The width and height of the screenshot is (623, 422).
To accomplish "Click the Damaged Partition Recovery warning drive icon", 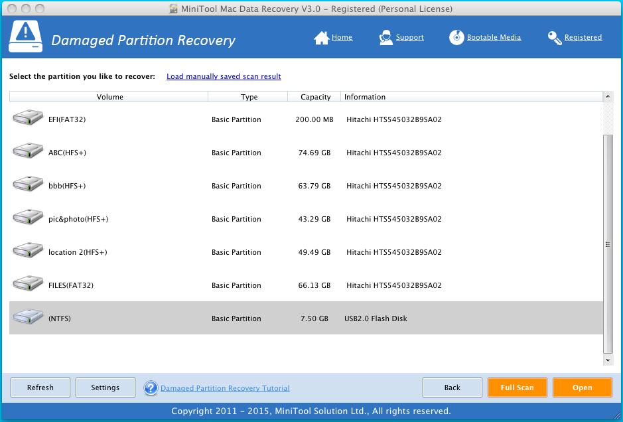I will pos(25,36).
